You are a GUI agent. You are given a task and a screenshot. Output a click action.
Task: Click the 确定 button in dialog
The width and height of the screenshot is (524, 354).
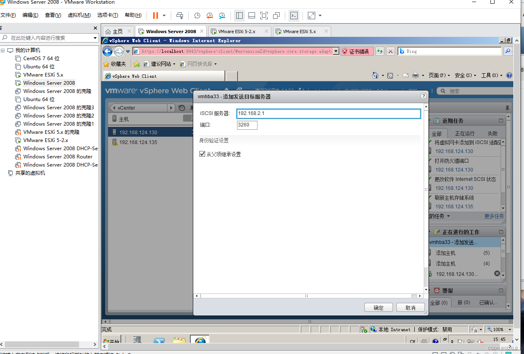pyautogui.click(x=379, y=308)
